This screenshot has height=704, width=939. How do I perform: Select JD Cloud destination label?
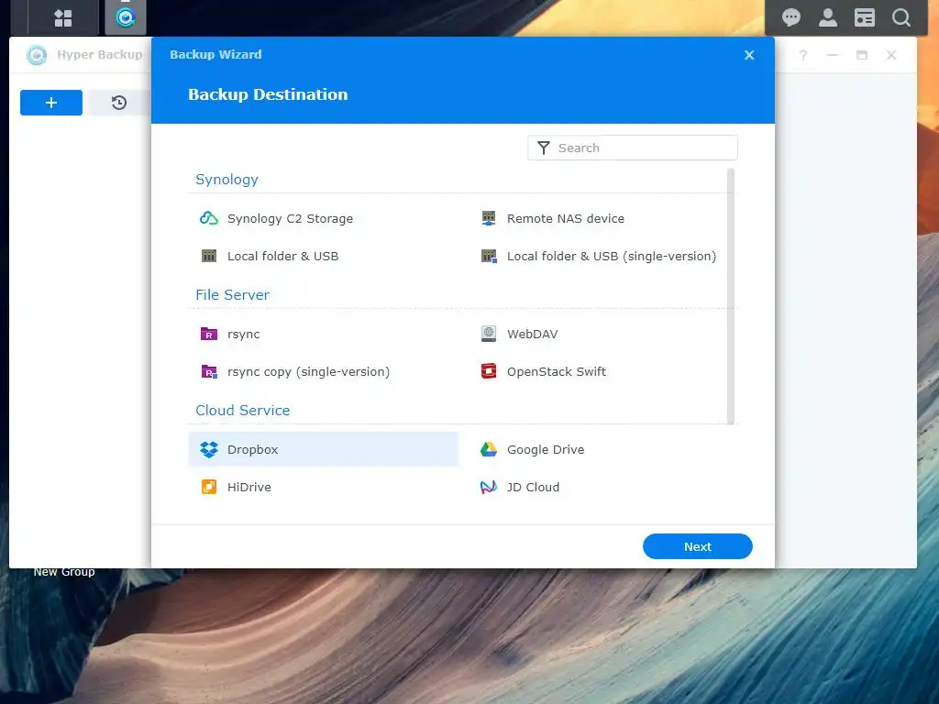point(533,488)
